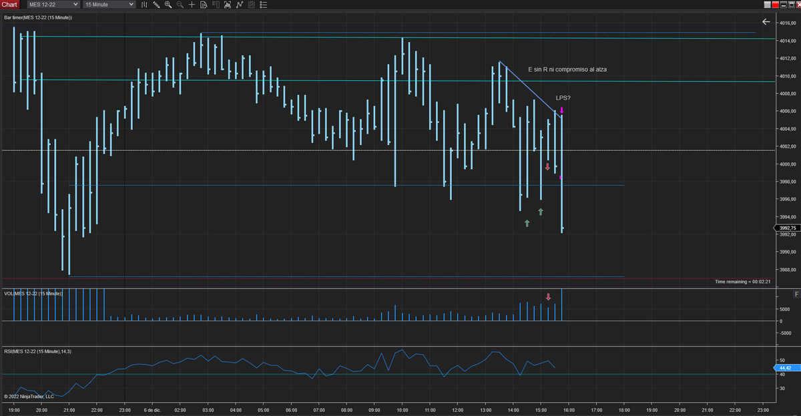
Task: Click the '6 de dic.' date axis label
Action: 151,410
